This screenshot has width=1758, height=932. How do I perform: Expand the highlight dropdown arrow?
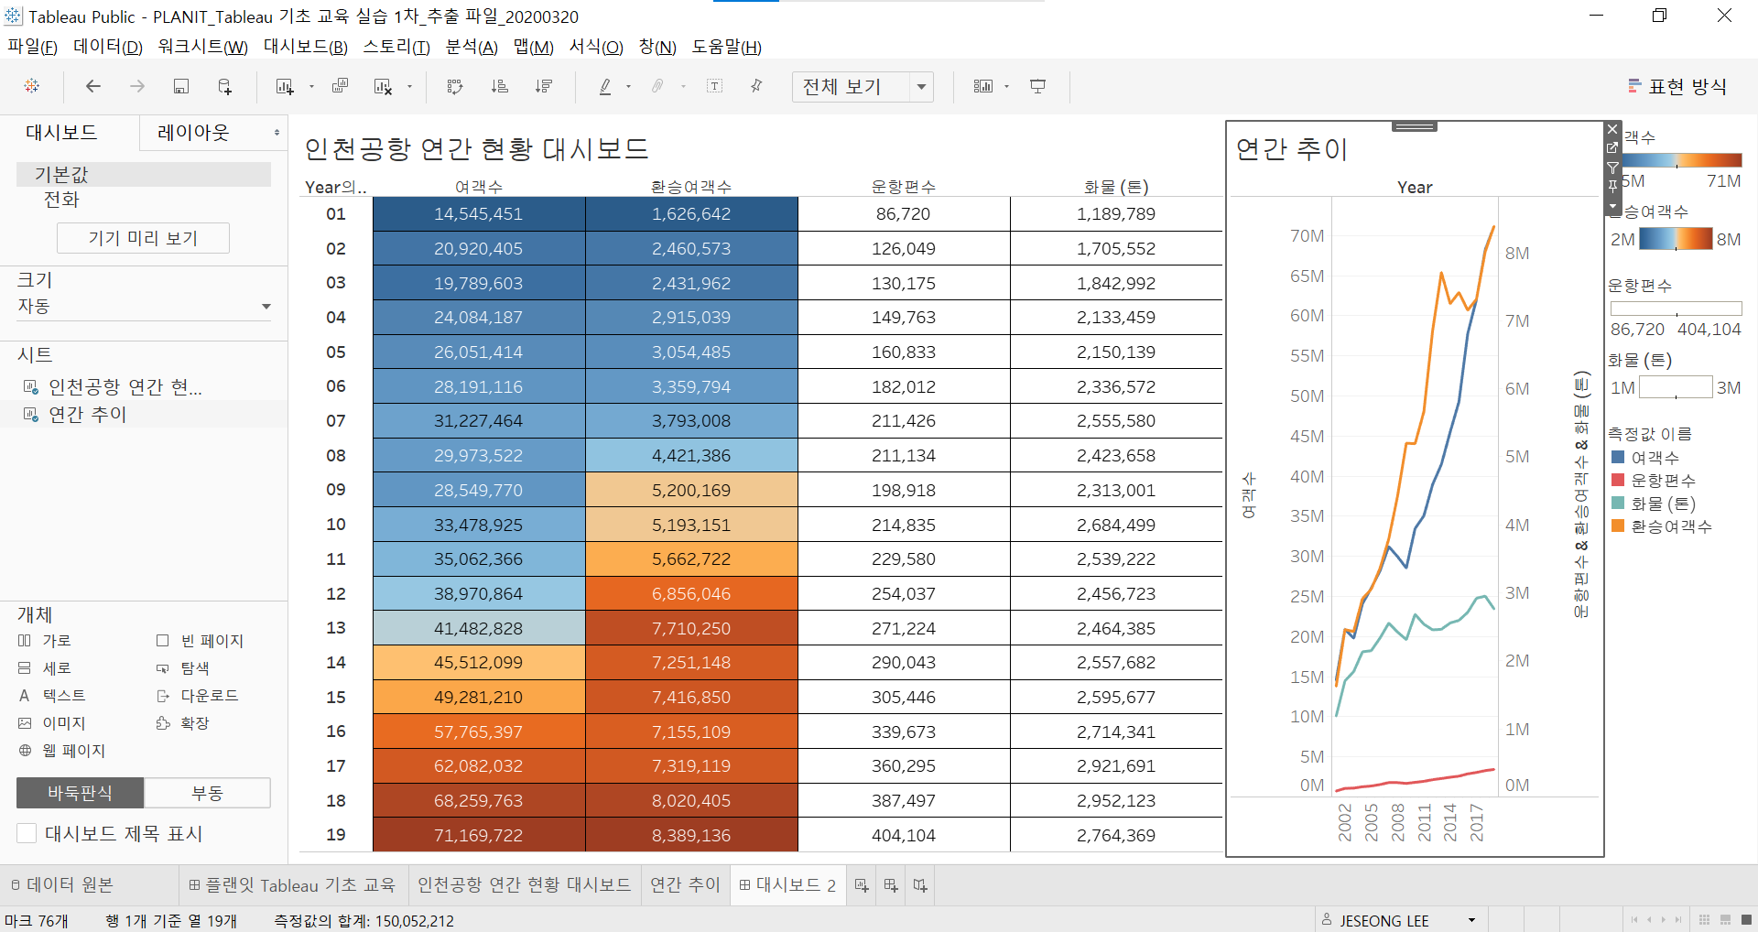(628, 87)
